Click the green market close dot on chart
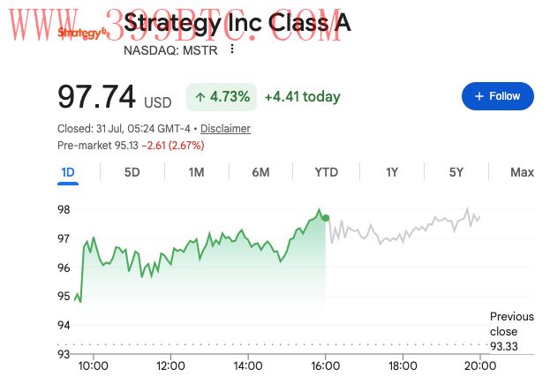 [x=326, y=218]
